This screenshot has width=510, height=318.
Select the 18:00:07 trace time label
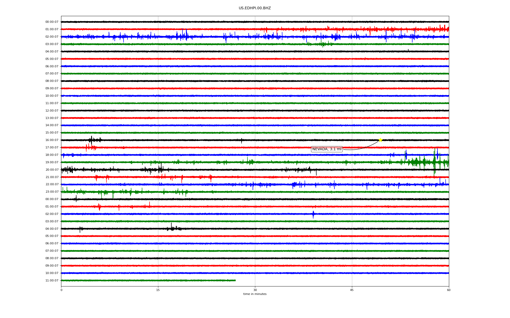[52, 155]
